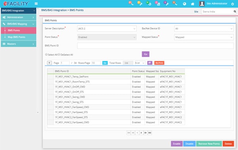Go to previous grid page
The width and height of the screenshot is (238, 150).
click(x=137, y=133)
